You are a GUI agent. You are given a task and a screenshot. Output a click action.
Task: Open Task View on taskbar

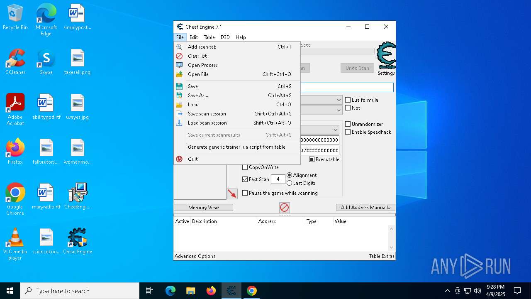149,291
